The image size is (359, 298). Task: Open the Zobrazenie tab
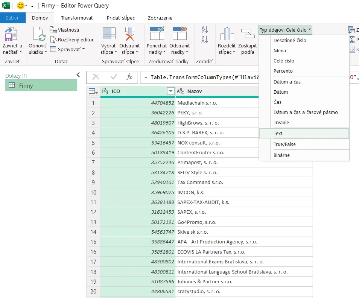160,18
